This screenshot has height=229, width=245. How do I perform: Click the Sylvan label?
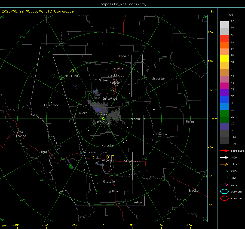click(x=104, y=80)
